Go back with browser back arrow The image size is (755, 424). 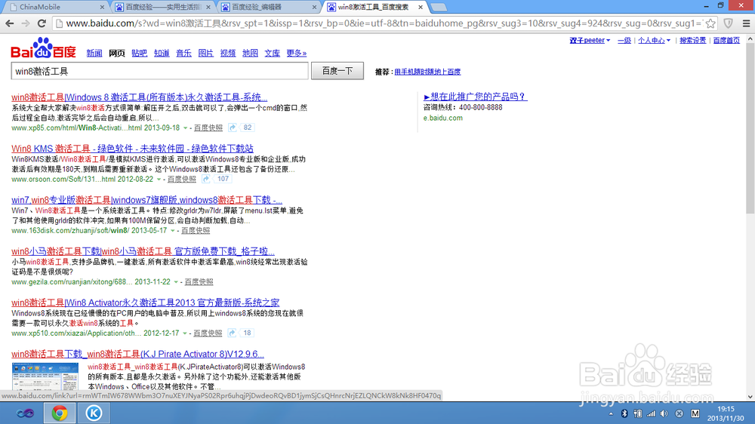tap(10, 23)
